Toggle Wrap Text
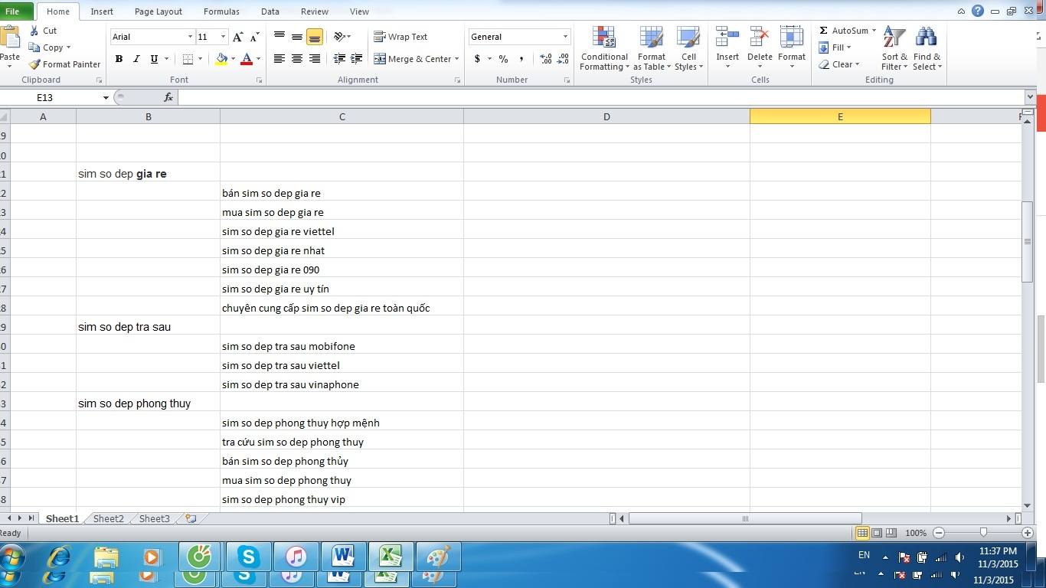 (x=400, y=37)
